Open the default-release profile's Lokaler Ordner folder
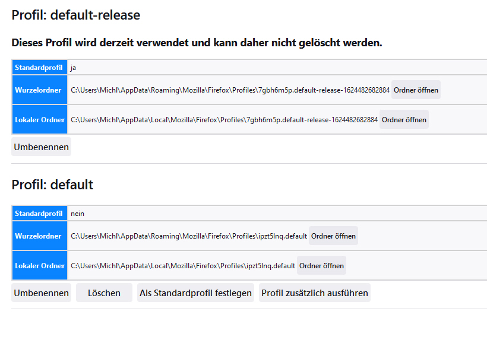 pos(404,120)
